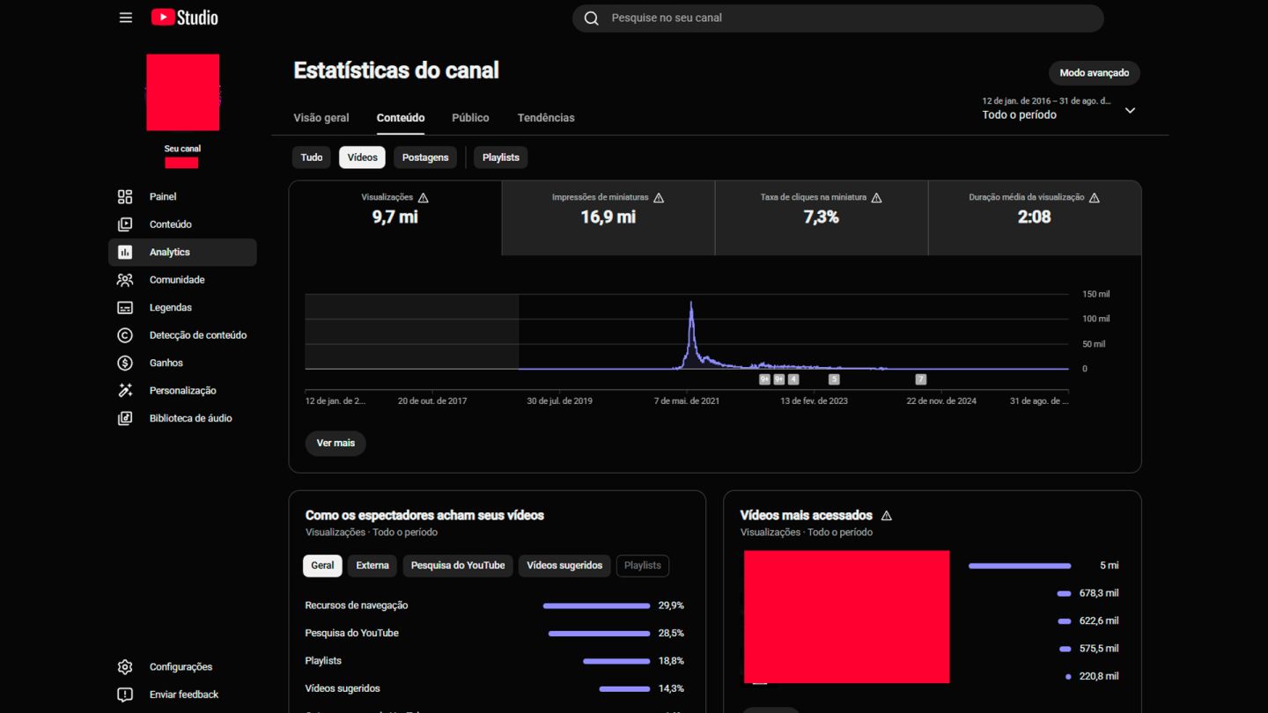Viewport: 1268px width, 713px height.
Task: Click warning icon by Vídeos mais acessados
Action: pos(887,516)
